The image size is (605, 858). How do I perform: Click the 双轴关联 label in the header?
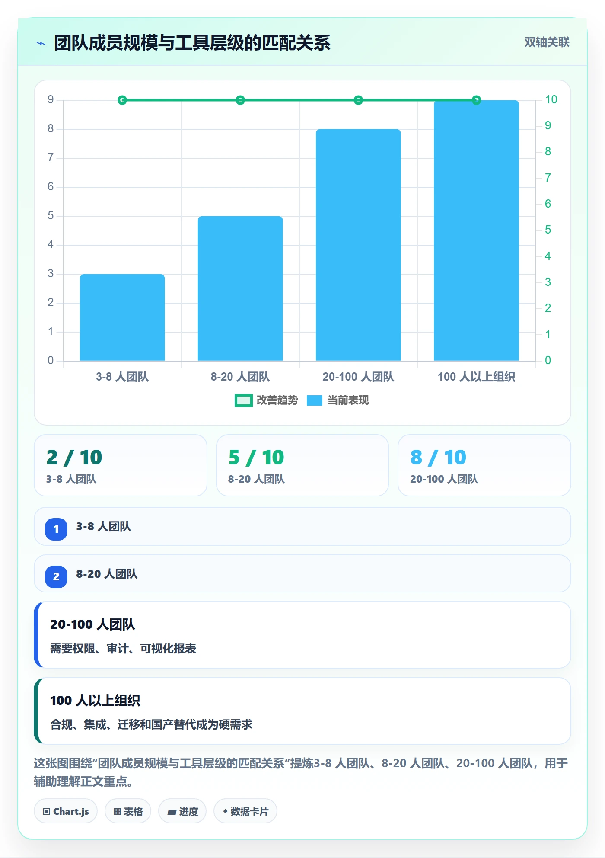point(547,42)
